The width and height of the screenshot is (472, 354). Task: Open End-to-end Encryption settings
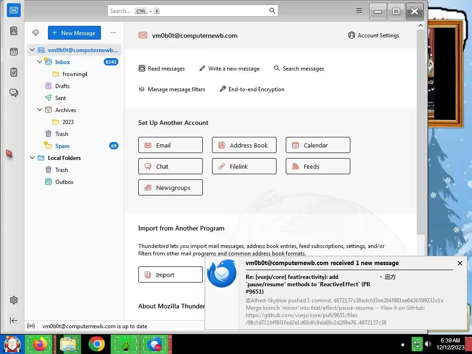tap(252, 89)
